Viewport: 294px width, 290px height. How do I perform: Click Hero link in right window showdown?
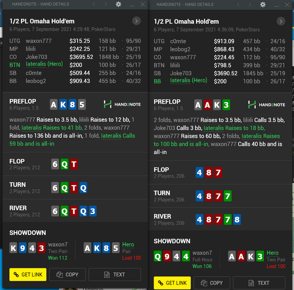(x=273, y=253)
